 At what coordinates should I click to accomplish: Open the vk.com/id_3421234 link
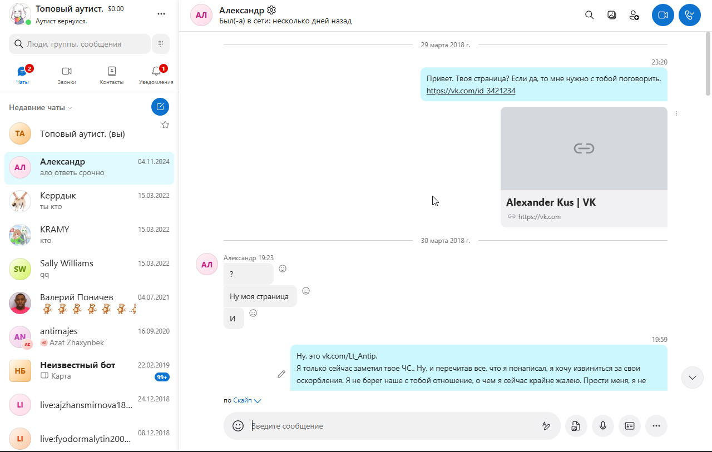coord(471,91)
